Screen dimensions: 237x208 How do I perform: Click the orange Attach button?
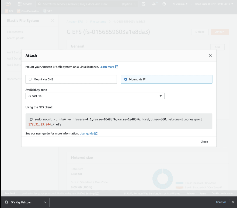coord(220,32)
